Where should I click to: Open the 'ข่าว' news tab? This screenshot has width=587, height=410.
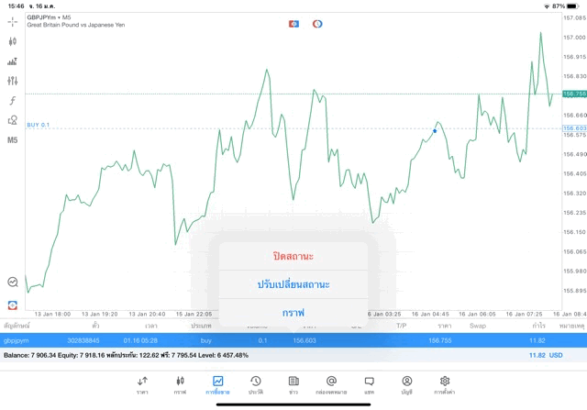[293, 384]
